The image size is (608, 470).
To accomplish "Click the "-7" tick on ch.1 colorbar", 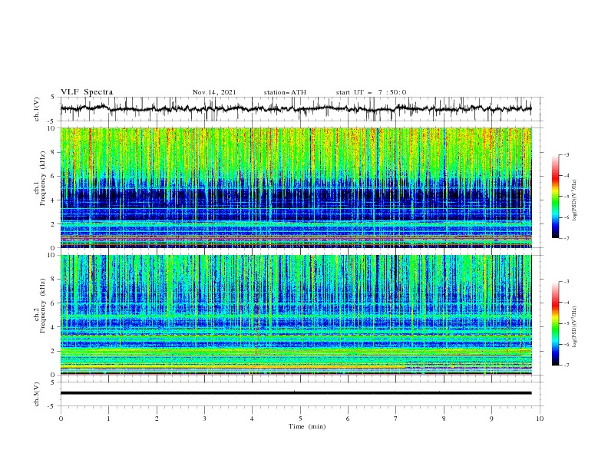I will (x=566, y=238).
